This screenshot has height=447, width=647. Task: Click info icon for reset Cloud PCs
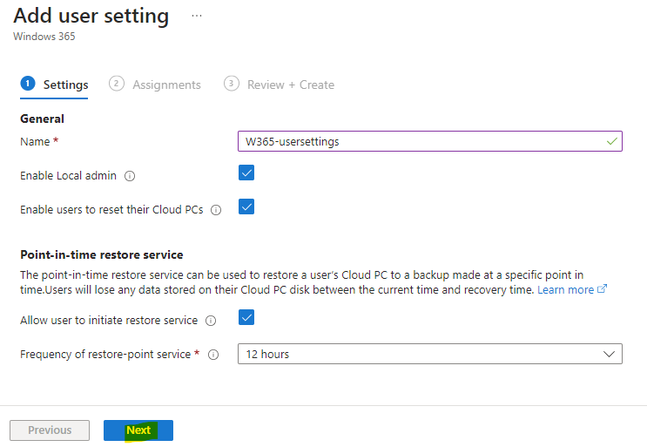pyautogui.click(x=216, y=210)
